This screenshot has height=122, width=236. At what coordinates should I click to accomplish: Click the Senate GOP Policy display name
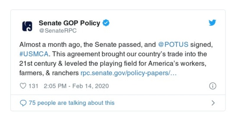(69, 23)
